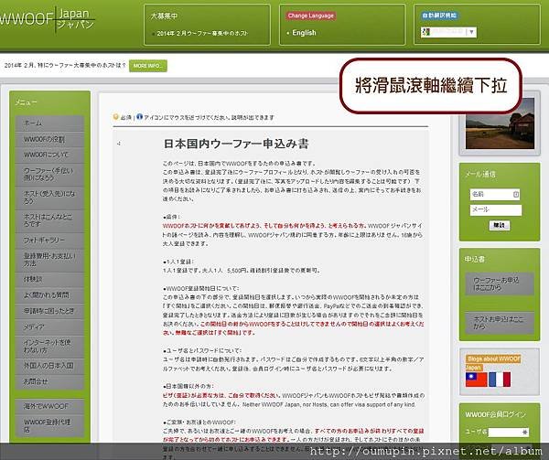This screenshot has height=460, width=549.
Task: Click the WWOOF Japan logo
Action: click(47, 19)
